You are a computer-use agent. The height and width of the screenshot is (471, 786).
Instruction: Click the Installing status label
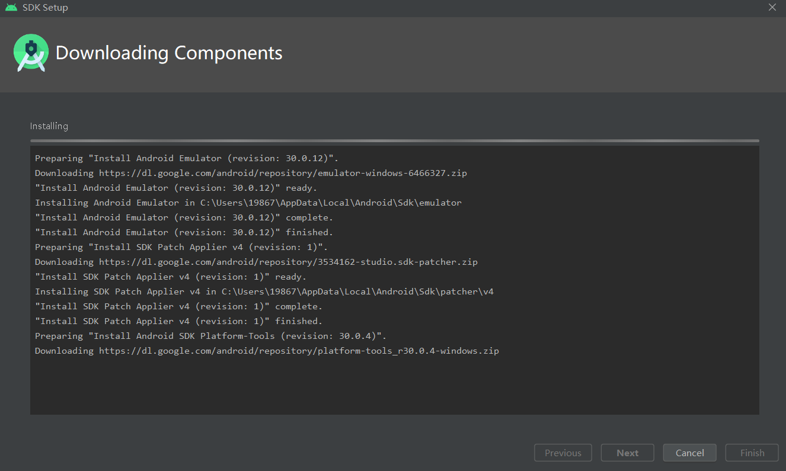coord(49,126)
